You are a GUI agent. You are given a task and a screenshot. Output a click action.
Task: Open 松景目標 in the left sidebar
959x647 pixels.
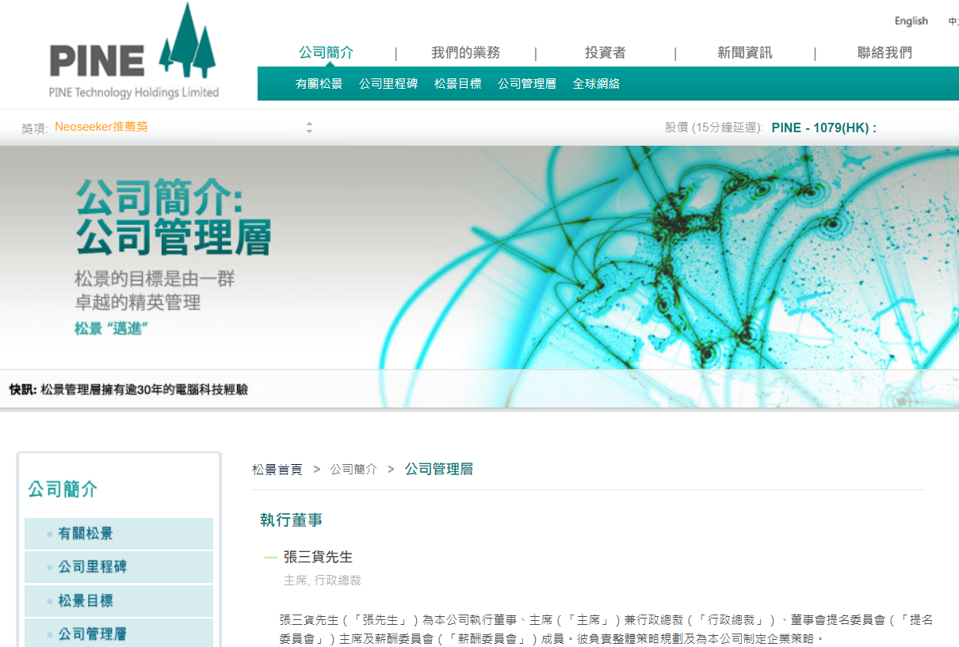(x=86, y=601)
